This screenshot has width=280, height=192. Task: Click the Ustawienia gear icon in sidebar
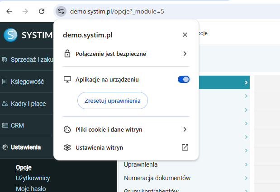pos(5,147)
